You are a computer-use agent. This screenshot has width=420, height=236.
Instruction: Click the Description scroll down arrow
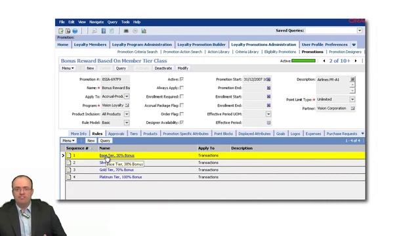point(352,90)
